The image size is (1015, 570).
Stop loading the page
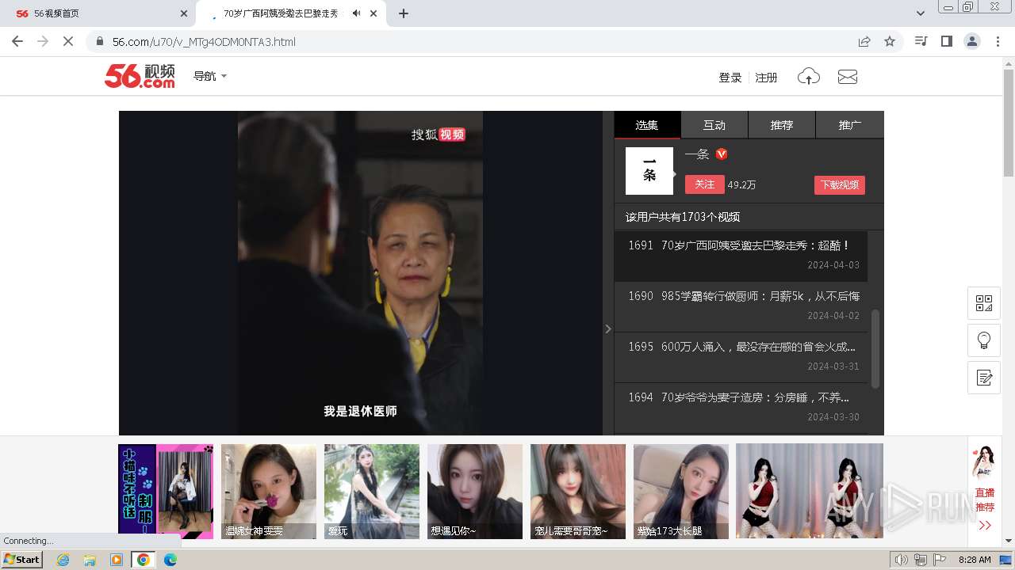(x=68, y=42)
